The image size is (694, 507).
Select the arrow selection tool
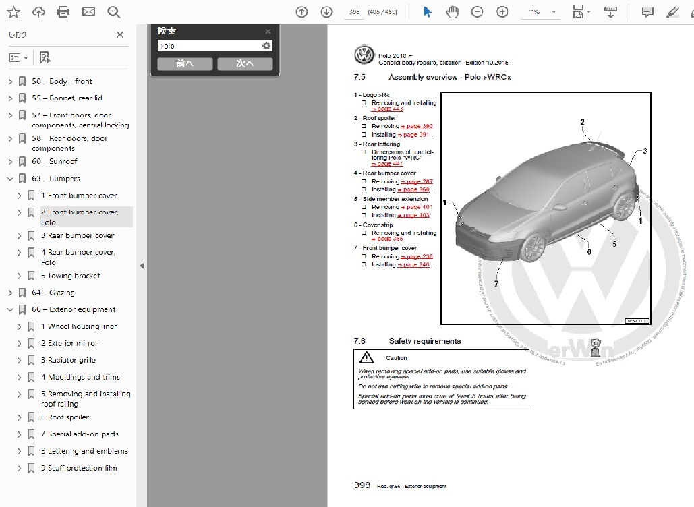[427, 12]
